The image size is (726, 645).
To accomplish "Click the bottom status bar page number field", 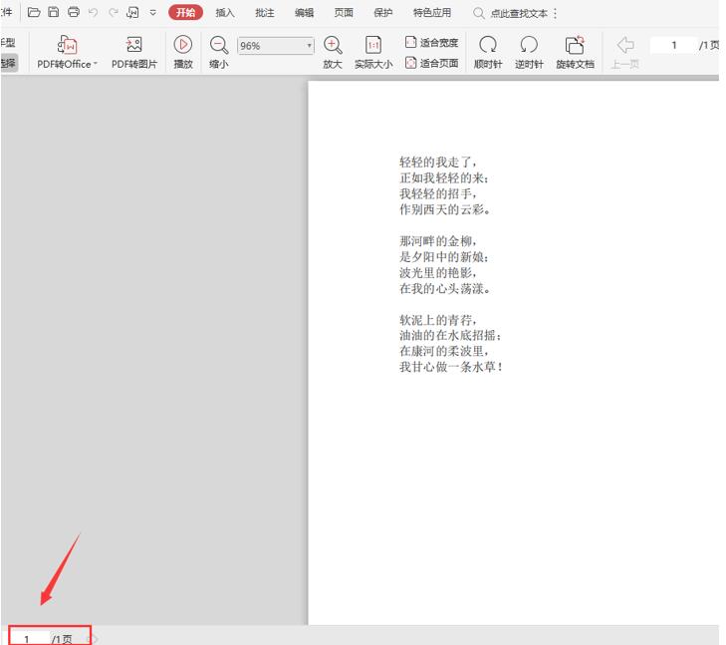I will [x=30, y=639].
